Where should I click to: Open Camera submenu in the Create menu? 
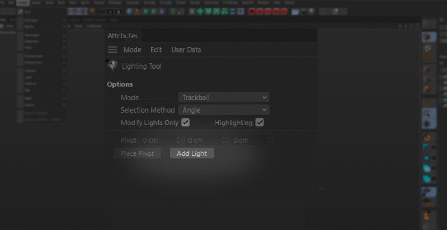coord(41,71)
